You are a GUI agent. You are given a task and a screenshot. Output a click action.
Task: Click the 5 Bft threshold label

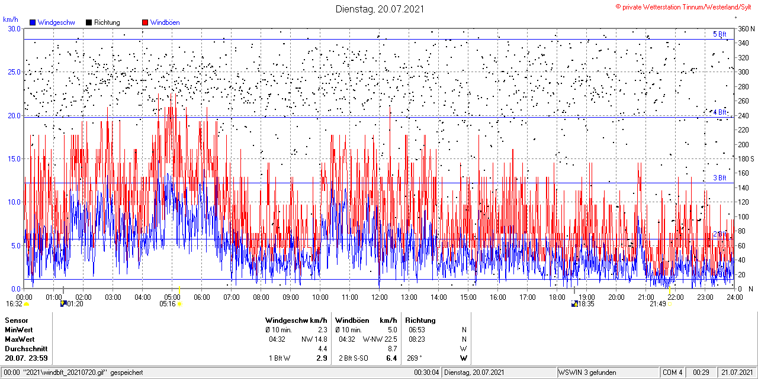click(x=720, y=34)
